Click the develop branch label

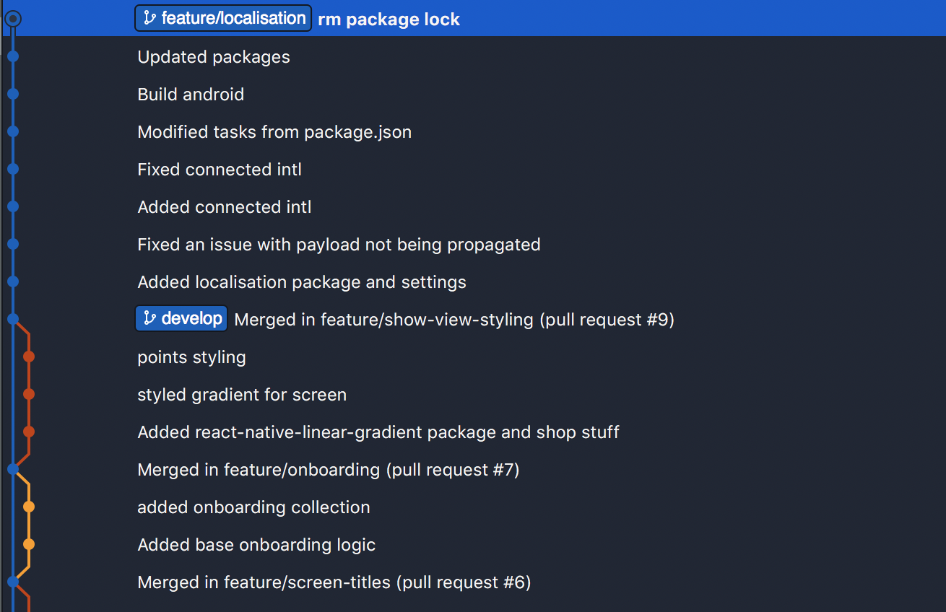pyautogui.click(x=181, y=318)
